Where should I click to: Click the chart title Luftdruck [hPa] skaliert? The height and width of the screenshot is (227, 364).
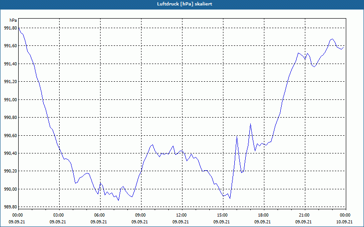tap(185, 4)
